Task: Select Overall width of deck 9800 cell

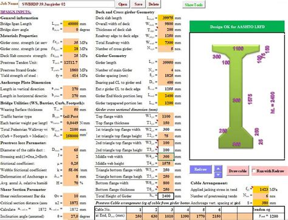Action: [166, 24]
